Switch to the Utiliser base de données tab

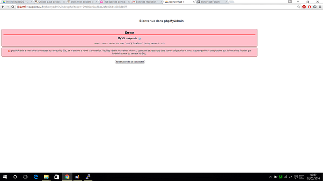click(x=50, y=2)
